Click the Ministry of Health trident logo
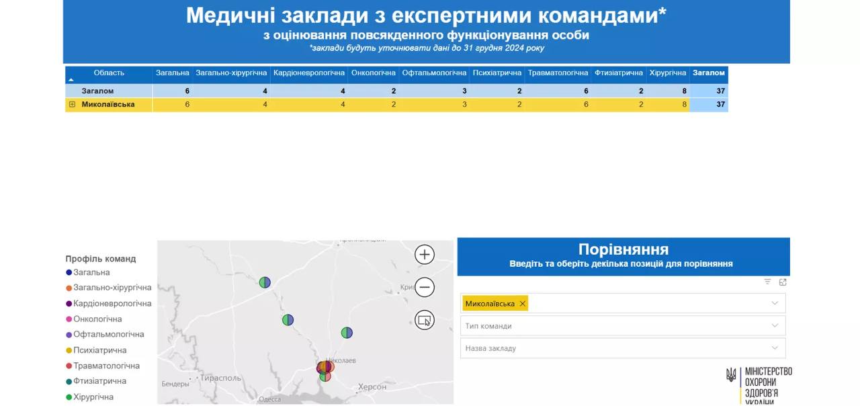 pos(731,374)
